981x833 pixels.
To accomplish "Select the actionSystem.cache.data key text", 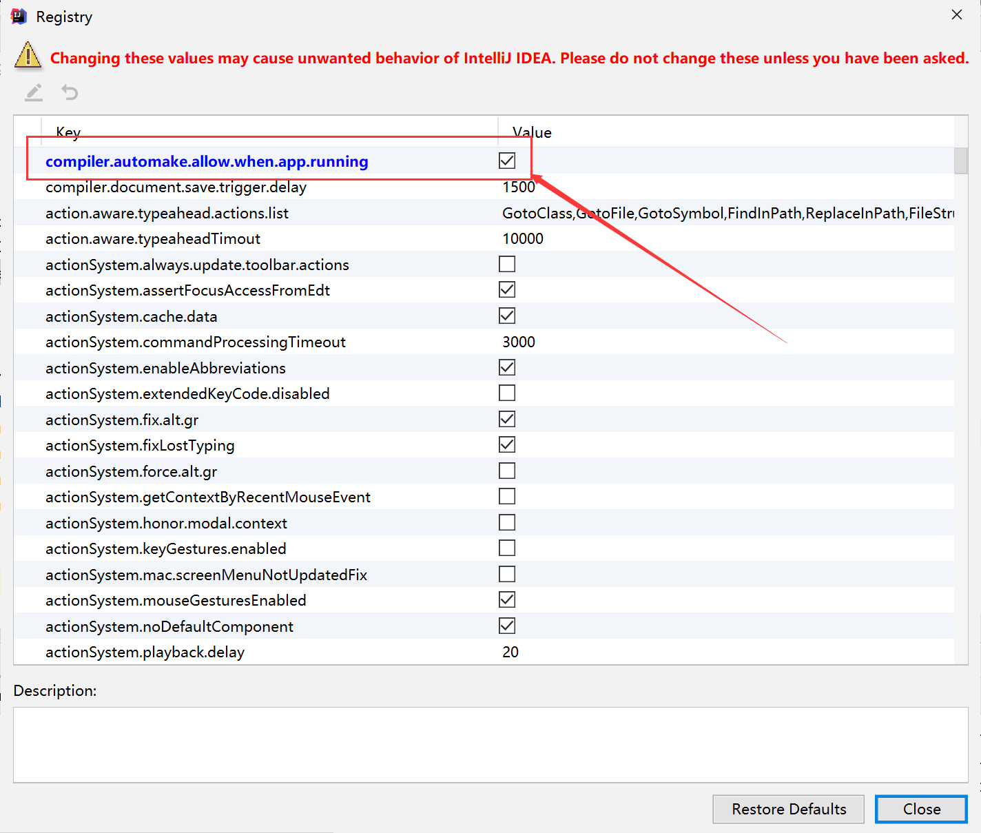I will pos(131,316).
